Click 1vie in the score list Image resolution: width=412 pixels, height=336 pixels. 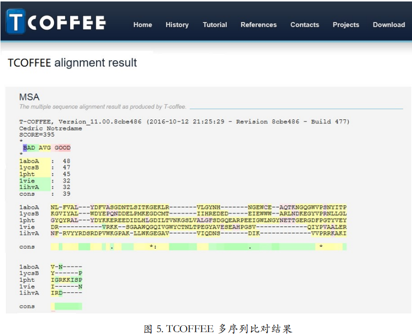[27, 181]
